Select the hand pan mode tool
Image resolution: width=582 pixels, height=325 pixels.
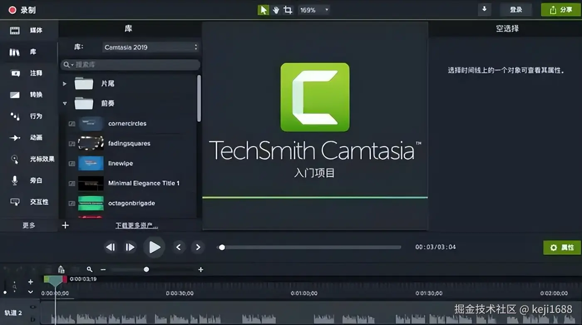[x=276, y=10]
